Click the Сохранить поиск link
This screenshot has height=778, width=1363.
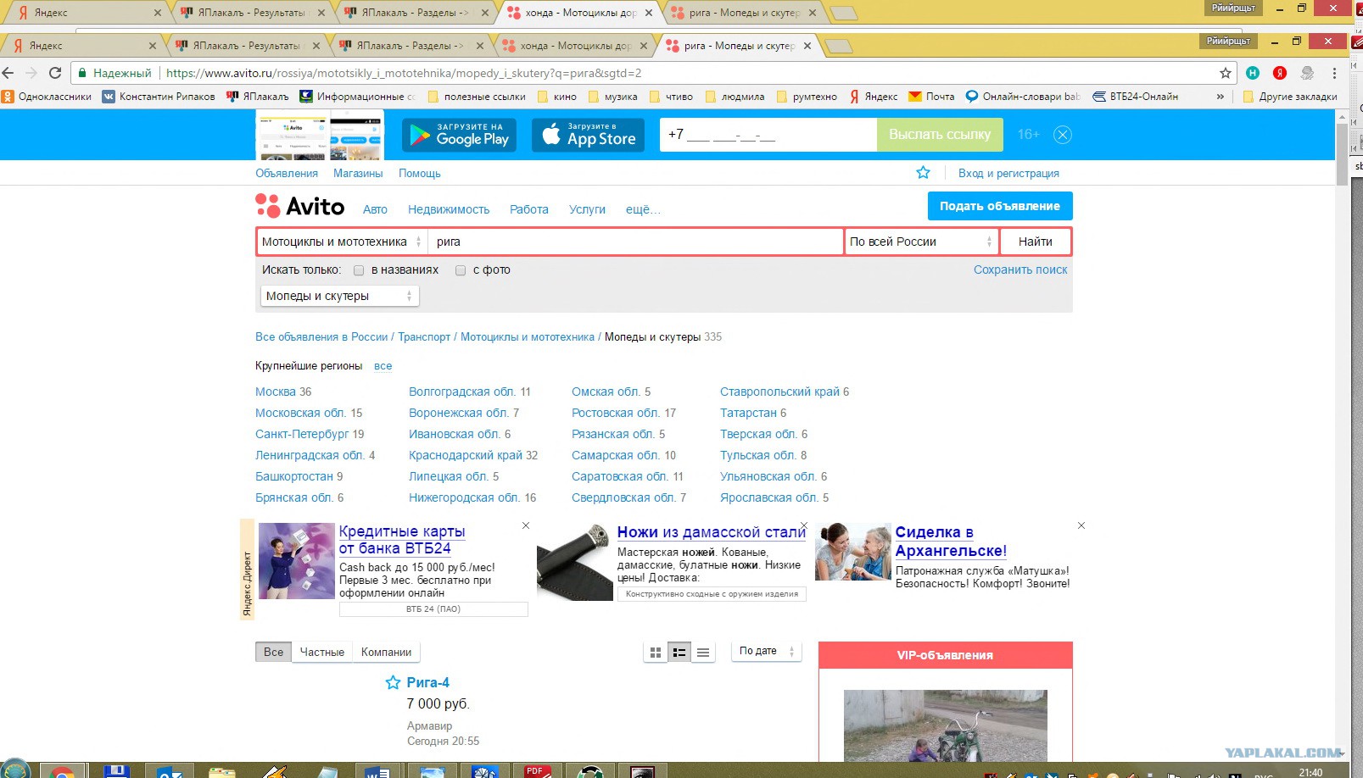coord(1020,270)
